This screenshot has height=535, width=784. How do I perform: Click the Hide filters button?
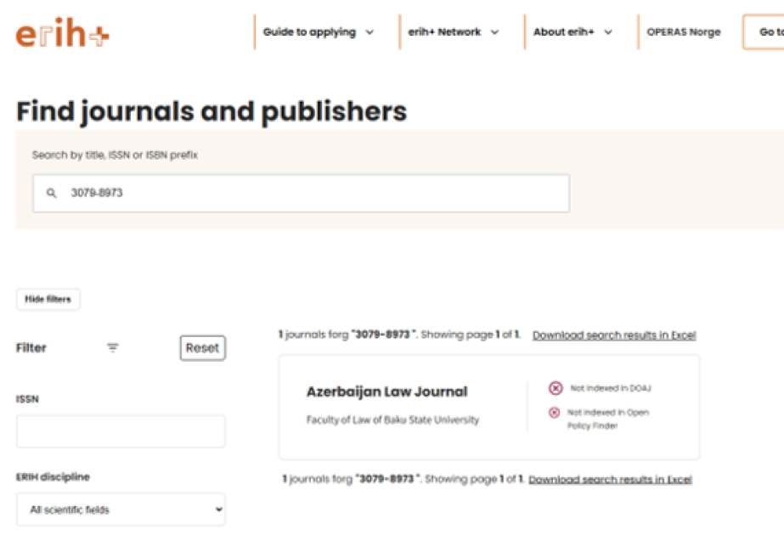coord(48,299)
